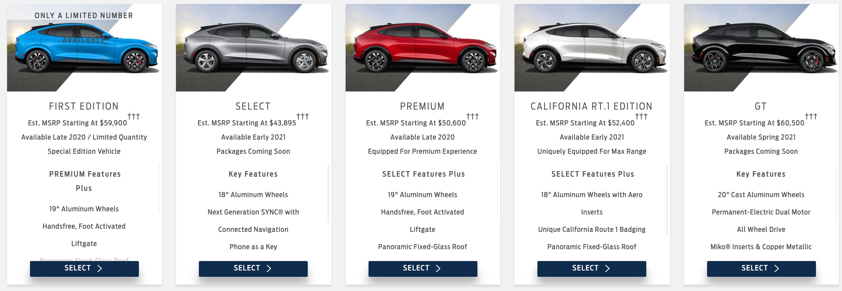
Task: Click the footnote daggers beside First Edition's $59,900 price
Action: [133, 116]
